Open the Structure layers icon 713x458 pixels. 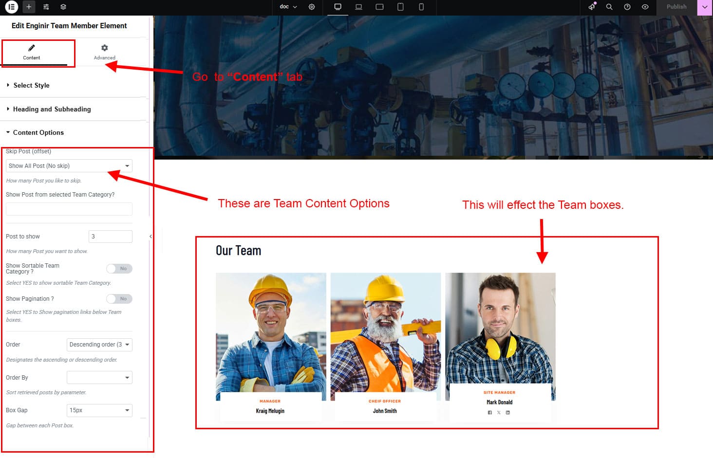[63, 7]
